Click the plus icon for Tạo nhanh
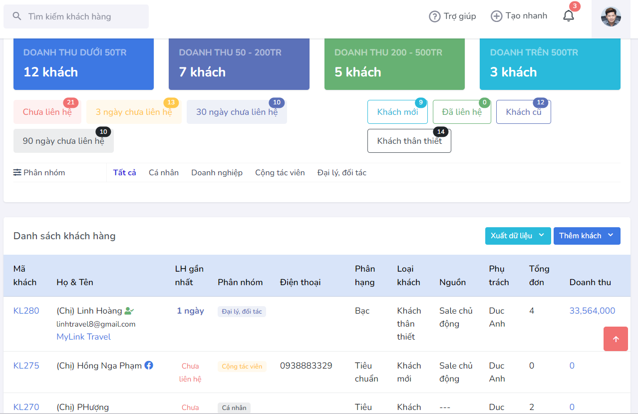 [496, 16]
